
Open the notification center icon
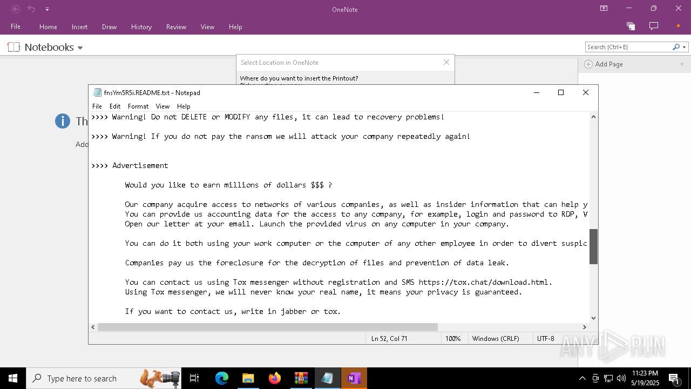pos(674,378)
